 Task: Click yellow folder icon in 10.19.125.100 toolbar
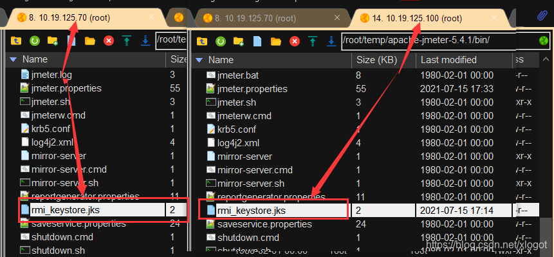[x=276, y=41]
